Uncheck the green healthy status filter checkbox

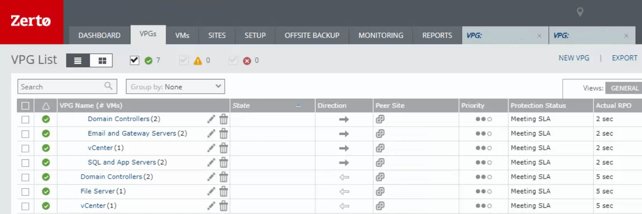(x=134, y=60)
